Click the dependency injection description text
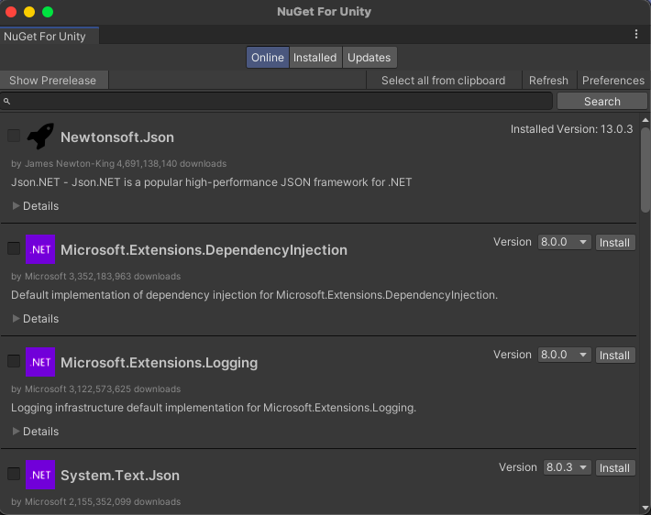The height and width of the screenshot is (515, 651). point(254,295)
